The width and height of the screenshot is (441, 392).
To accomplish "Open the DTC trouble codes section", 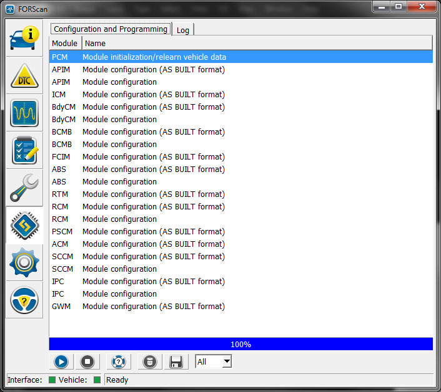I will pyautogui.click(x=24, y=75).
